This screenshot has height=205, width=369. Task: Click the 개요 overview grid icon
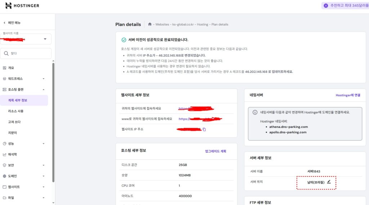pyautogui.click(x=4, y=68)
